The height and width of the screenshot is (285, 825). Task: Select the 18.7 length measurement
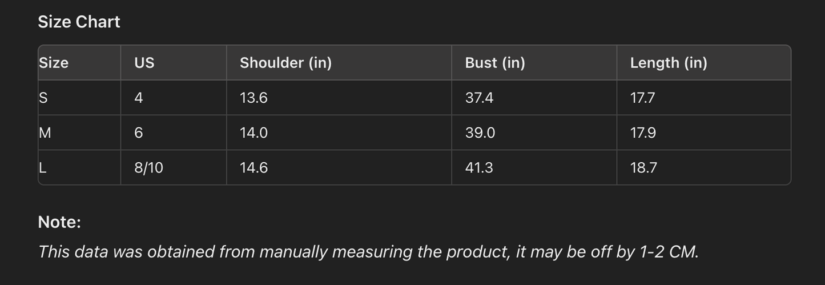click(643, 168)
